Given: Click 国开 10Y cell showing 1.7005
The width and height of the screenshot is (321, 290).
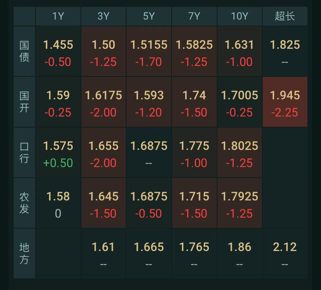Looking at the screenshot, I should click(x=240, y=102).
